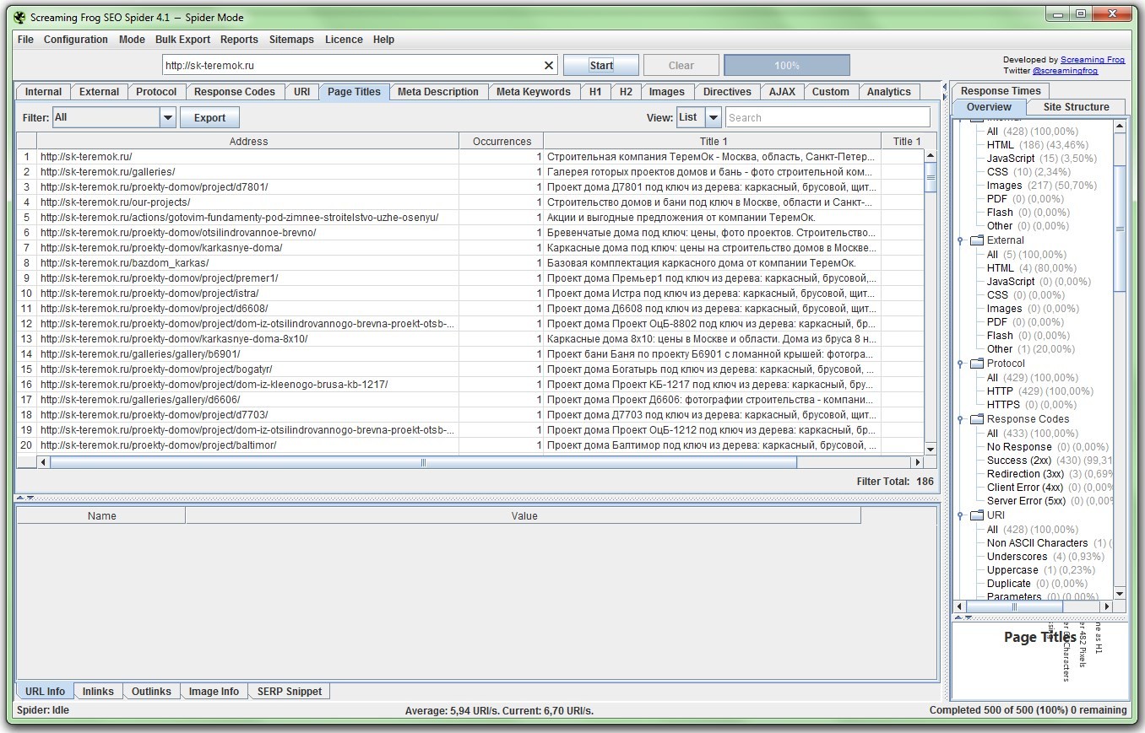Click the 100% crawl progress bar
Viewport: 1145px width, 733px height.
point(787,66)
